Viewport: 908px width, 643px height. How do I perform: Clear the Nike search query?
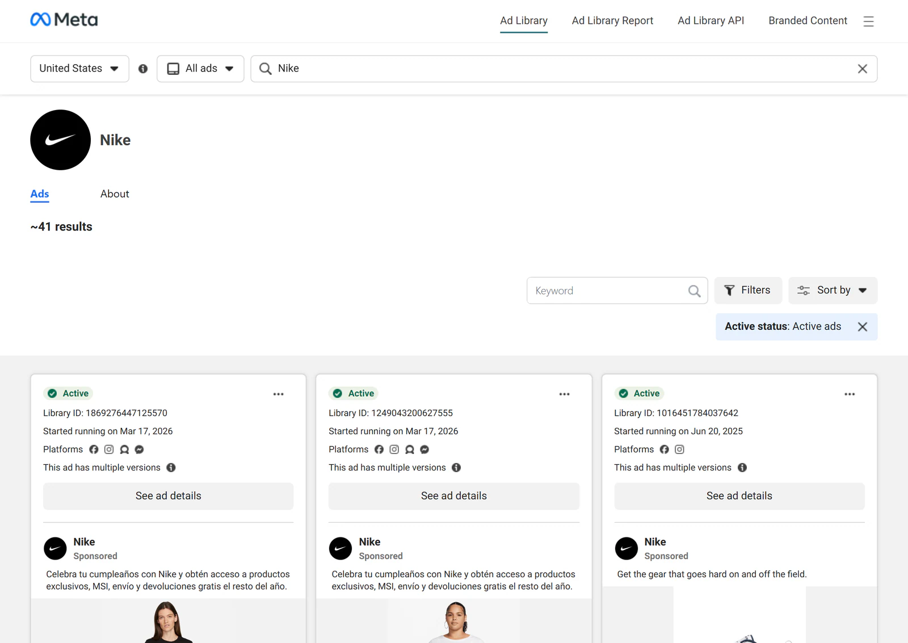862,69
